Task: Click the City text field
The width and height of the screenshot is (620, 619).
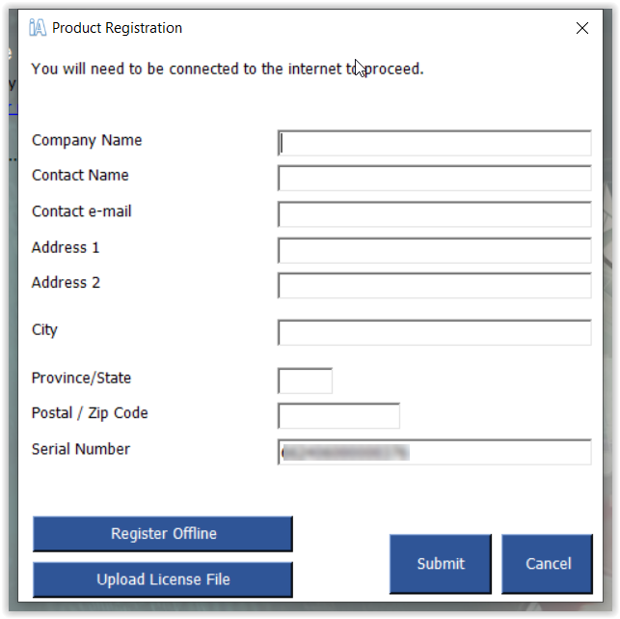Action: point(435,332)
